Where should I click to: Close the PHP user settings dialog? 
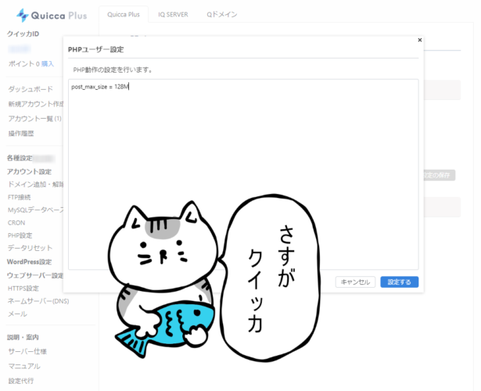pyautogui.click(x=420, y=40)
